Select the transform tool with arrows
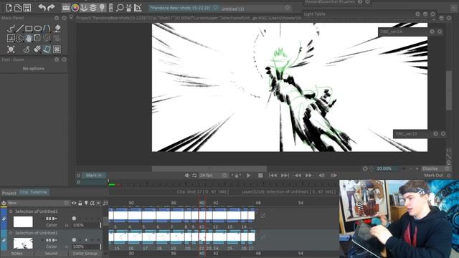 11,49
